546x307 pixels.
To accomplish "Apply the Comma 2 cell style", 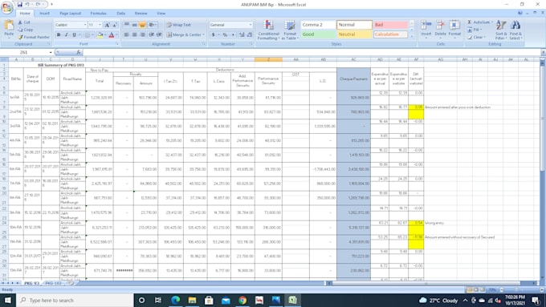I will tap(318, 25).
